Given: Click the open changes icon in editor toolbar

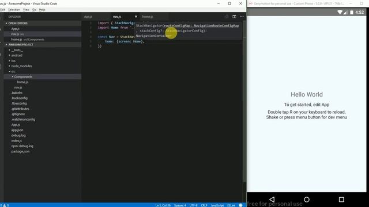Looking at the screenshot, I should coord(226,17).
